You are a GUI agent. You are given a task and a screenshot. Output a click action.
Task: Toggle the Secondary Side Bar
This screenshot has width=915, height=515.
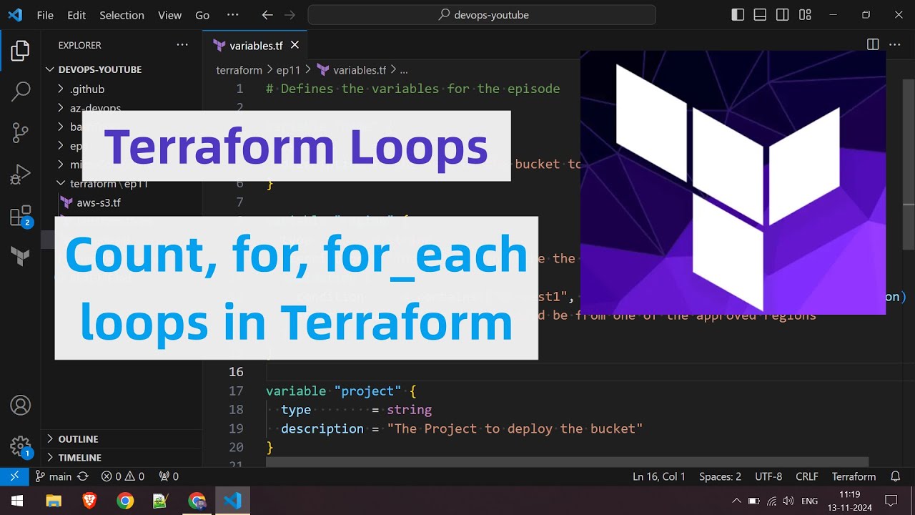783,15
